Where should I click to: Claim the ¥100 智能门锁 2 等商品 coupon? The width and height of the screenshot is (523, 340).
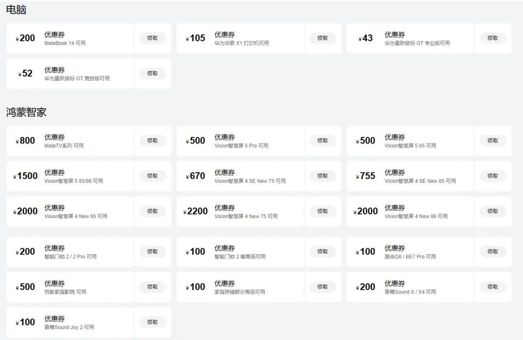click(x=323, y=251)
